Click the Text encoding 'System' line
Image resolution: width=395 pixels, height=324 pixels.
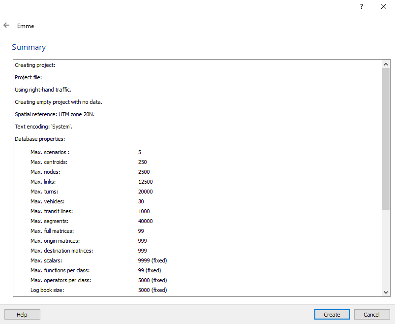pos(43,127)
